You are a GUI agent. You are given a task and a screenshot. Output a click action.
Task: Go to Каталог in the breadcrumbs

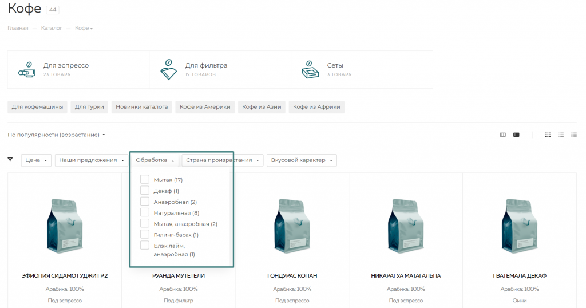pos(52,28)
